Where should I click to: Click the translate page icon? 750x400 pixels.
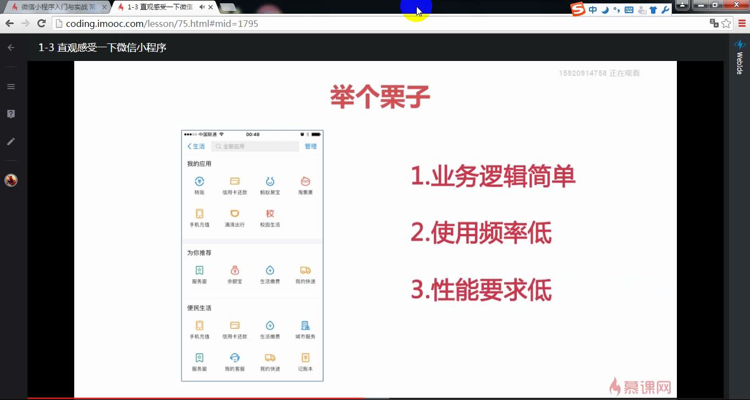714,23
